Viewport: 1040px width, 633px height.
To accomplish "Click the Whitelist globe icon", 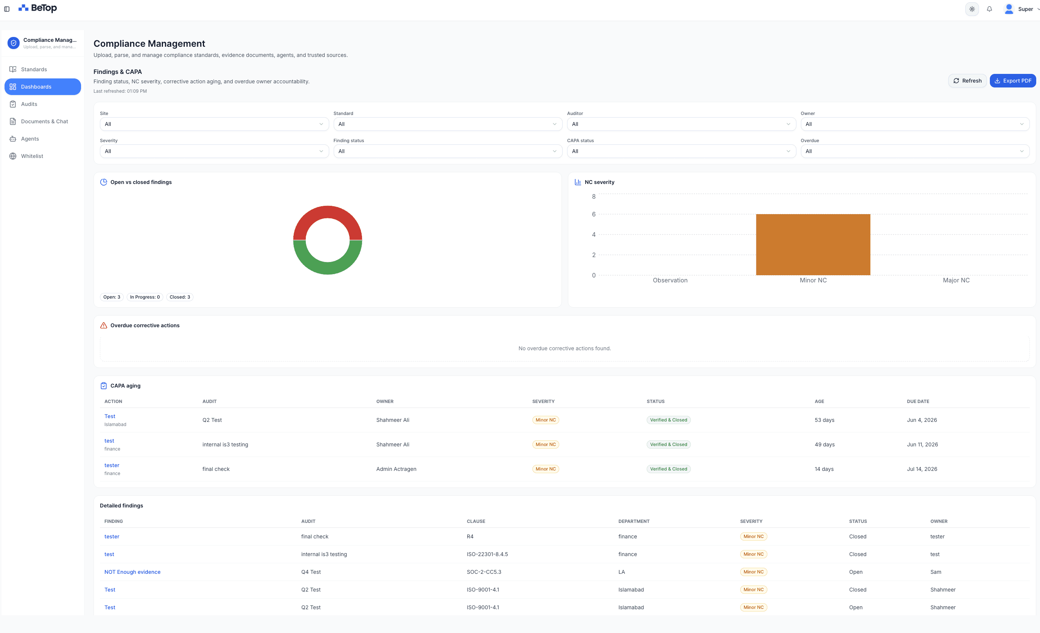I will [x=13, y=156].
